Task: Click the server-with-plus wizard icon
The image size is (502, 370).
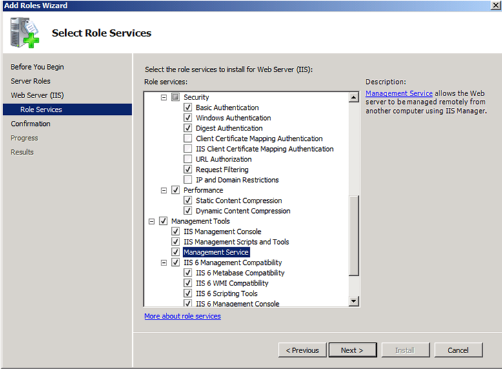Action: click(25, 33)
